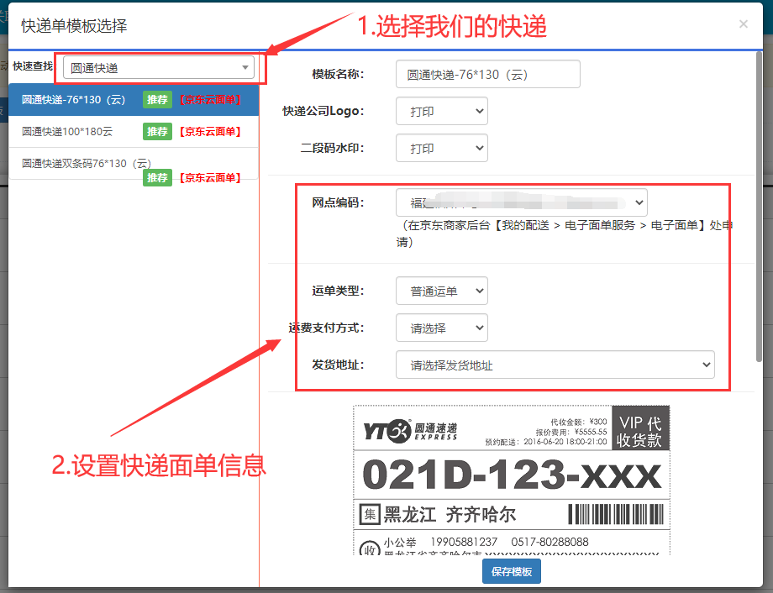Open the 发货地址 dropdown

coord(555,365)
